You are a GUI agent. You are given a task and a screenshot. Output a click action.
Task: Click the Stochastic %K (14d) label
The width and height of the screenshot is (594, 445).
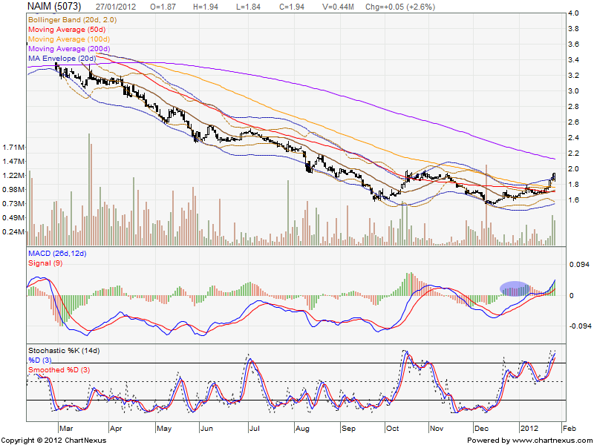(62, 350)
